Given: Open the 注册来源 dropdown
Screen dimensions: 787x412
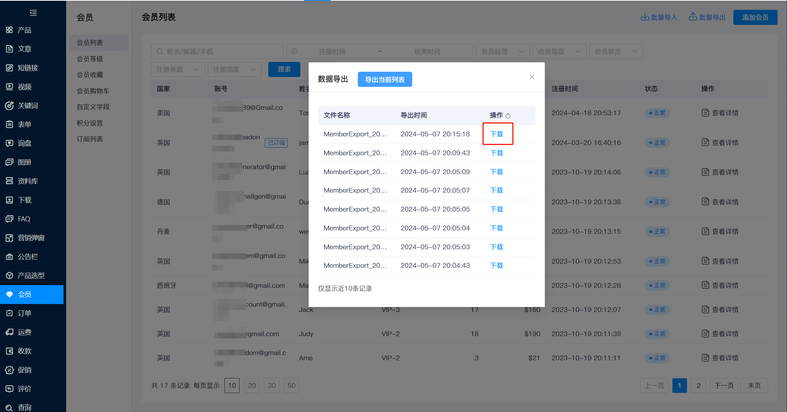Looking at the screenshot, I should 178,69.
